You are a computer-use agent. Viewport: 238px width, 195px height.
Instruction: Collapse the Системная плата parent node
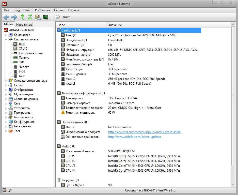[x=6, y=39]
